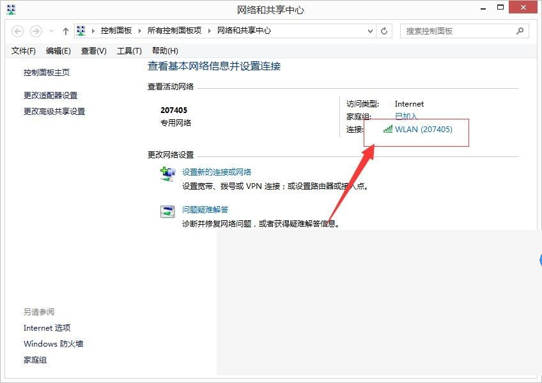
Task: Click the WLAN signal strength icon
Action: (388, 129)
